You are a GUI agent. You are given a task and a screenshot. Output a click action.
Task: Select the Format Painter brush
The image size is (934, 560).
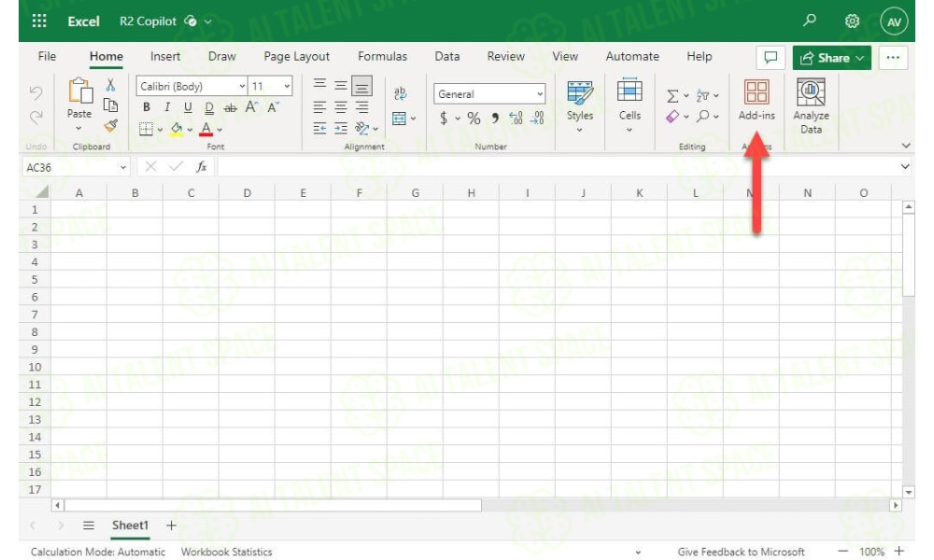110,126
